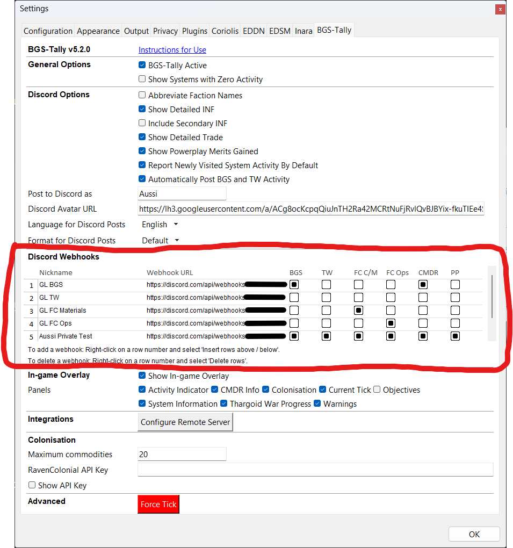Select the GL BGS nickname cell

pyautogui.click(x=91, y=285)
